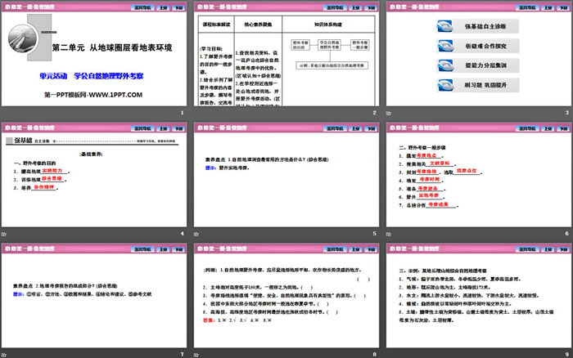Open the 强基础 自主诊断 menu button
Screen dimensions: 573x358
[x=478, y=26]
